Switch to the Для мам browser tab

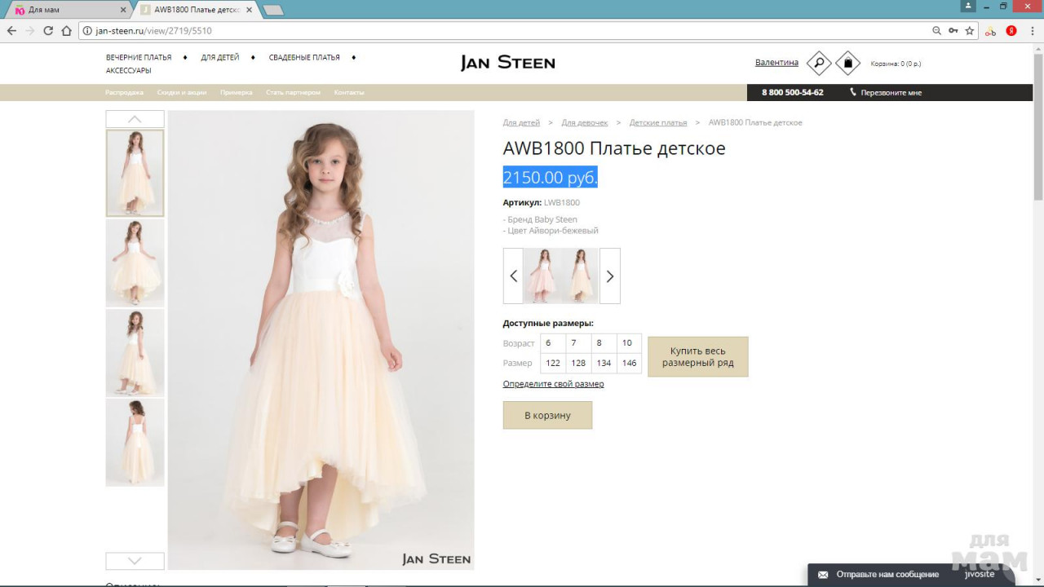(65, 10)
